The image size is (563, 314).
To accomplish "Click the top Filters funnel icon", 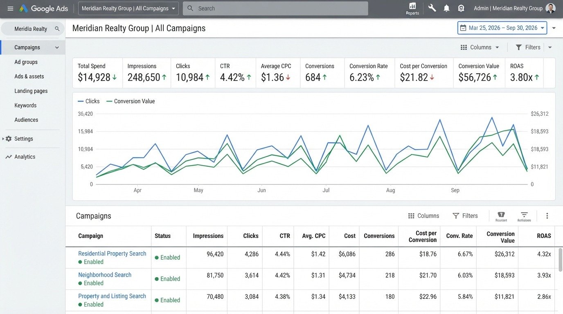I will click(518, 47).
